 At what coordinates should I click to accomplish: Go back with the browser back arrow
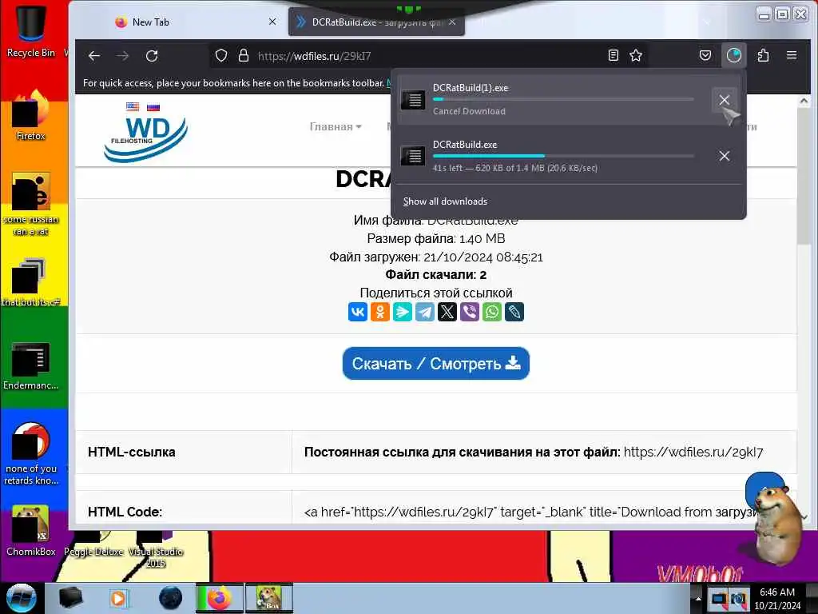(94, 56)
